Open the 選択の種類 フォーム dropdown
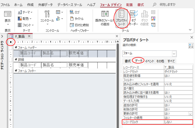The height and width of the screenshot is (128, 195). pyautogui.click(x=174, y=54)
